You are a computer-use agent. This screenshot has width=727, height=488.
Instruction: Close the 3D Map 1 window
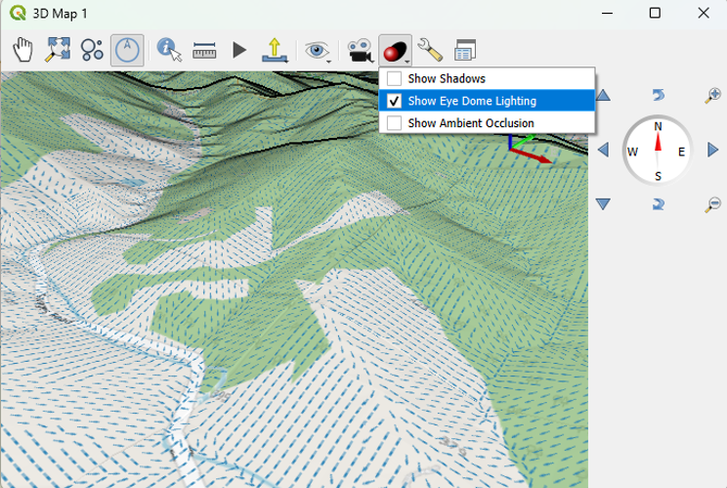tap(704, 13)
